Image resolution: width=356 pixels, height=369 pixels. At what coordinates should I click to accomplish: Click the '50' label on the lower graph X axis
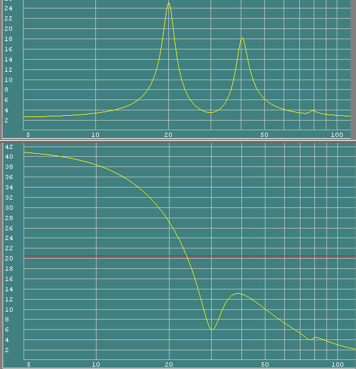[265, 365]
